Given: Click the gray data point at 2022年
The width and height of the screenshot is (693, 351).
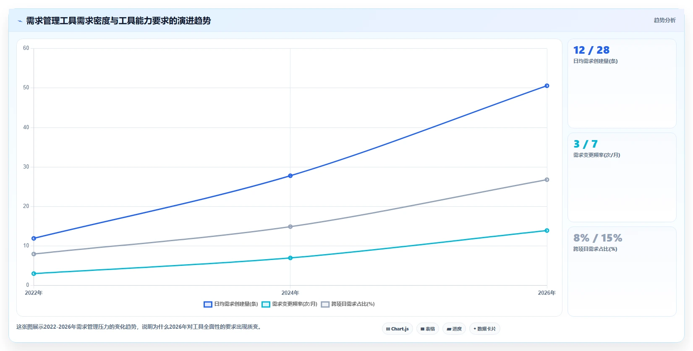Looking at the screenshot, I should pyautogui.click(x=34, y=254).
